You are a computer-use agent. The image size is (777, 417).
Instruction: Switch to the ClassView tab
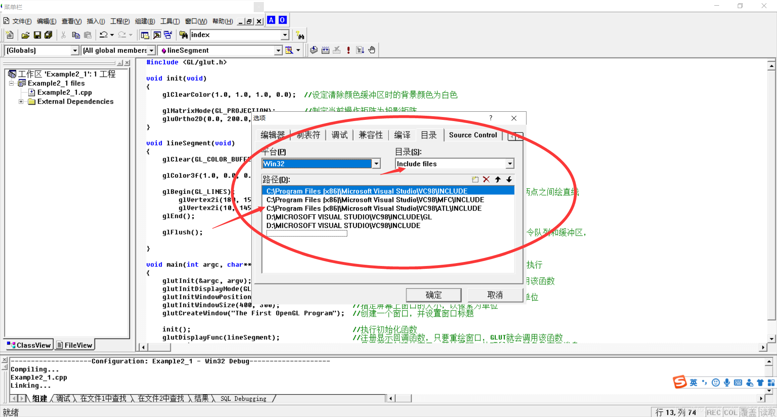click(29, 345)
